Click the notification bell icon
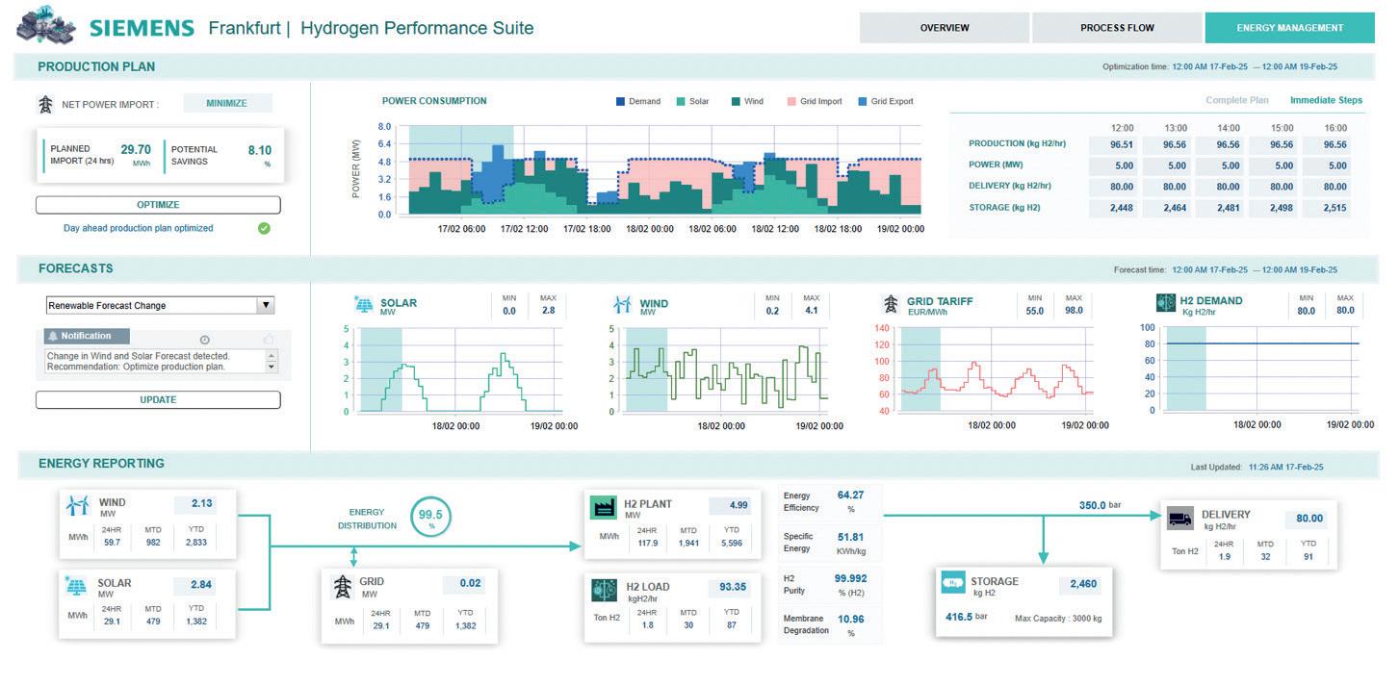 coord(53,336)
